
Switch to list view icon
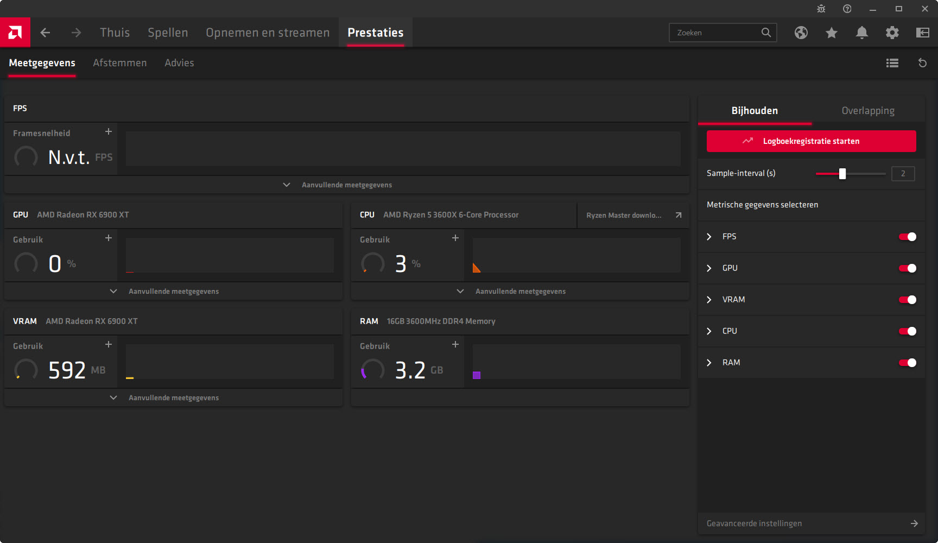892,63
